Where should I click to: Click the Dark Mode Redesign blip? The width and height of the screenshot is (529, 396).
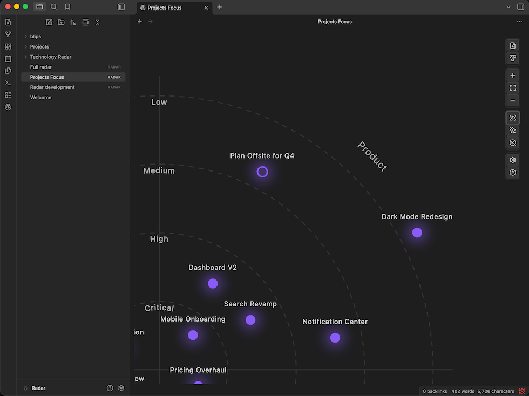tap(417, 233)
